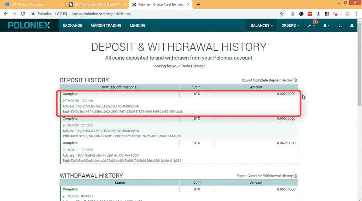Click the 2019-01-23 22:02:55 timestamp
Screen dimensions: 362x201
coord(78,125)
